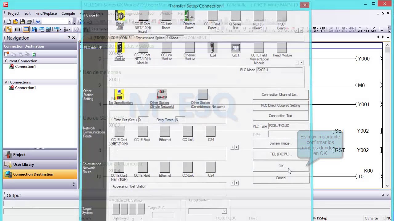Close the Output panel
The height and width of the screenshot is (221, 394).
coord(388,195)
